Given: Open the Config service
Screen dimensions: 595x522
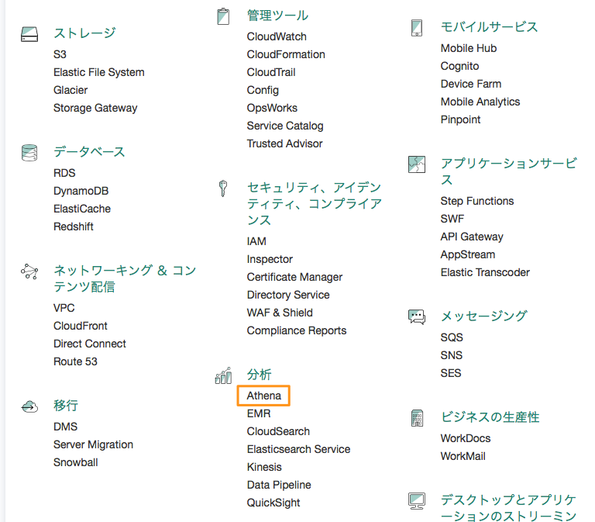Looking at the screenshot, I should (263, 90).
